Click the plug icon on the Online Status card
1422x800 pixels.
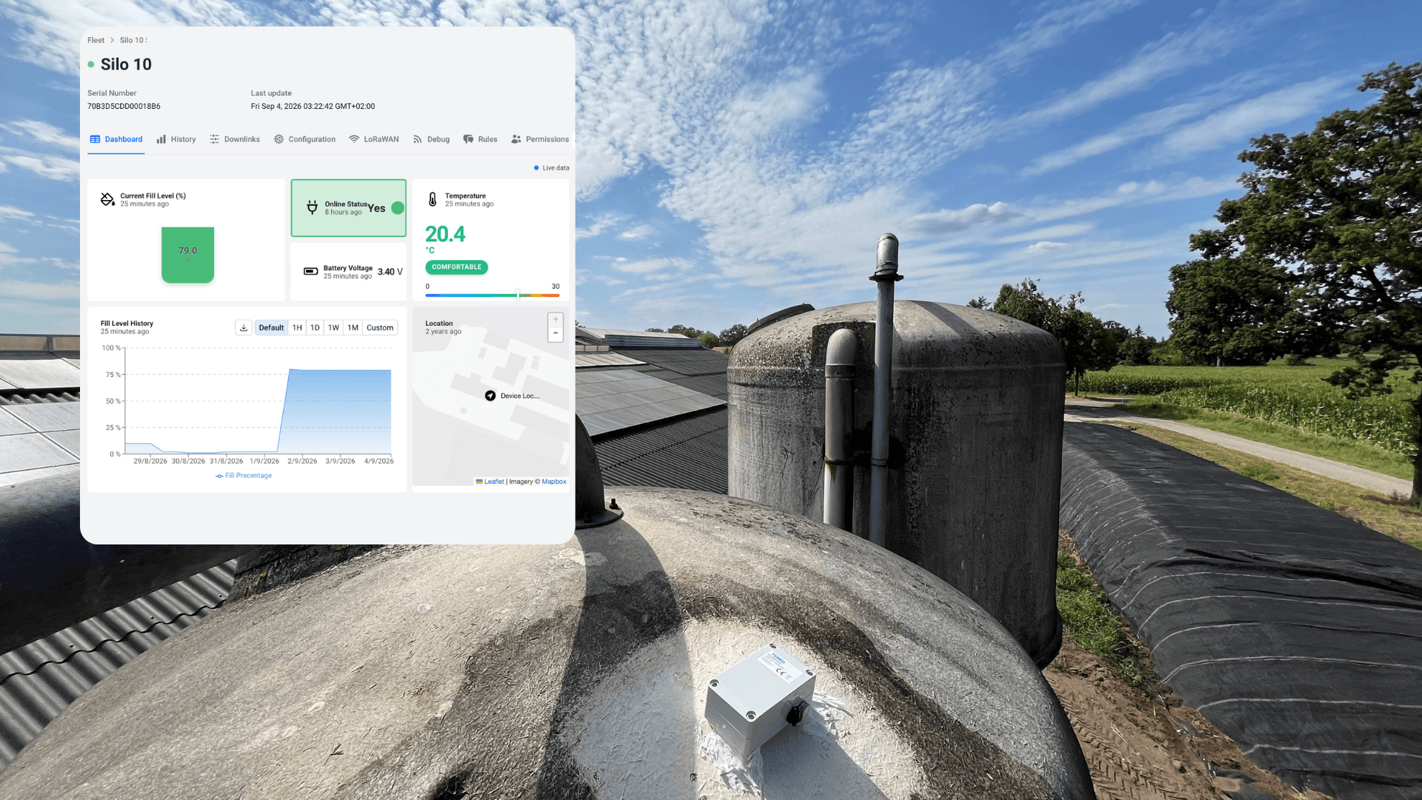[x=313, y=207]
